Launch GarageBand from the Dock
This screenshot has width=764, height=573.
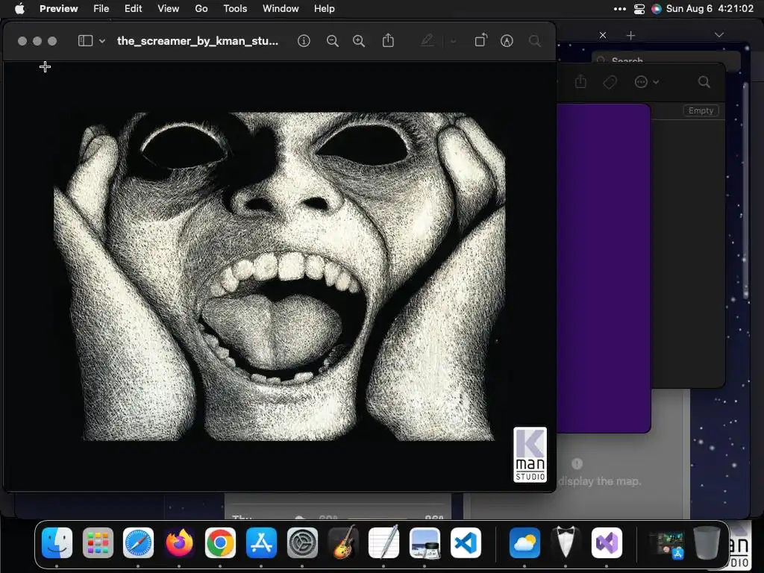click(343, 542)
